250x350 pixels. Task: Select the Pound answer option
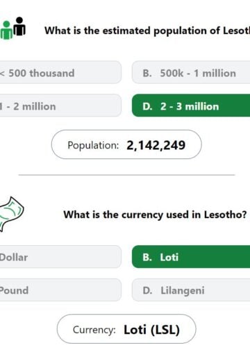[60, 290]
